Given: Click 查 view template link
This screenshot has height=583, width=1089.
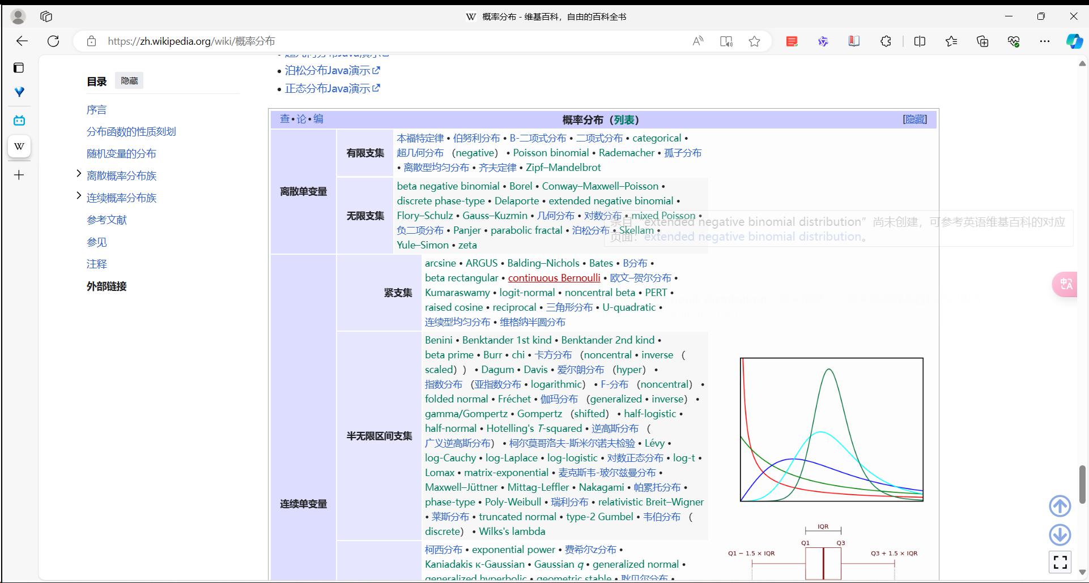Looking at the screenshot, I should [x=284, y=119].
